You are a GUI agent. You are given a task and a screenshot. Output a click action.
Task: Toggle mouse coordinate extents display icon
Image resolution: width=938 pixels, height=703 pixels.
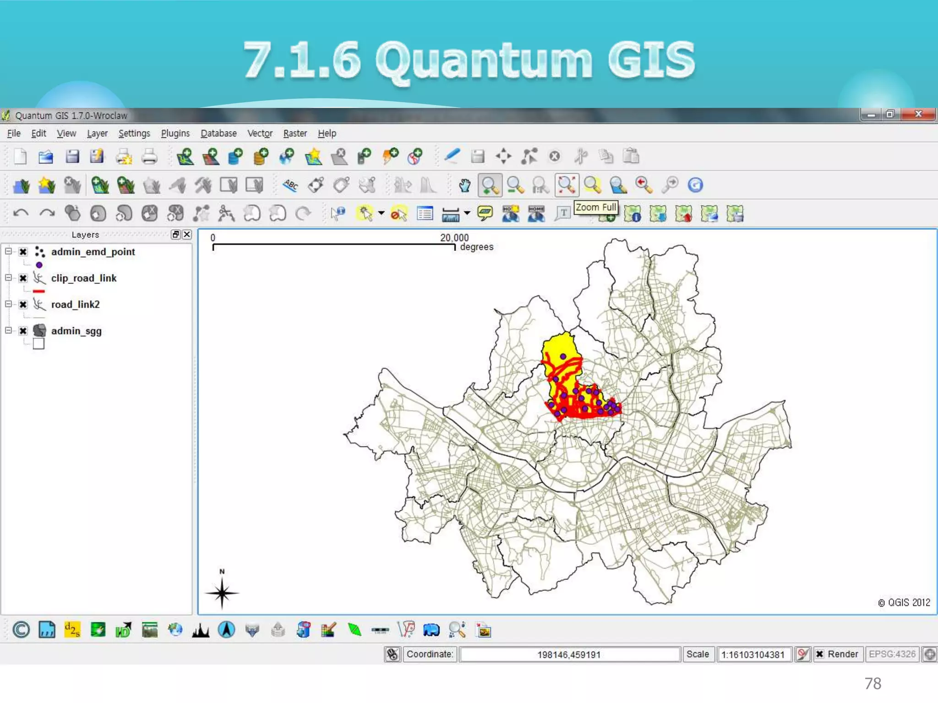click(x=393, y=654)
